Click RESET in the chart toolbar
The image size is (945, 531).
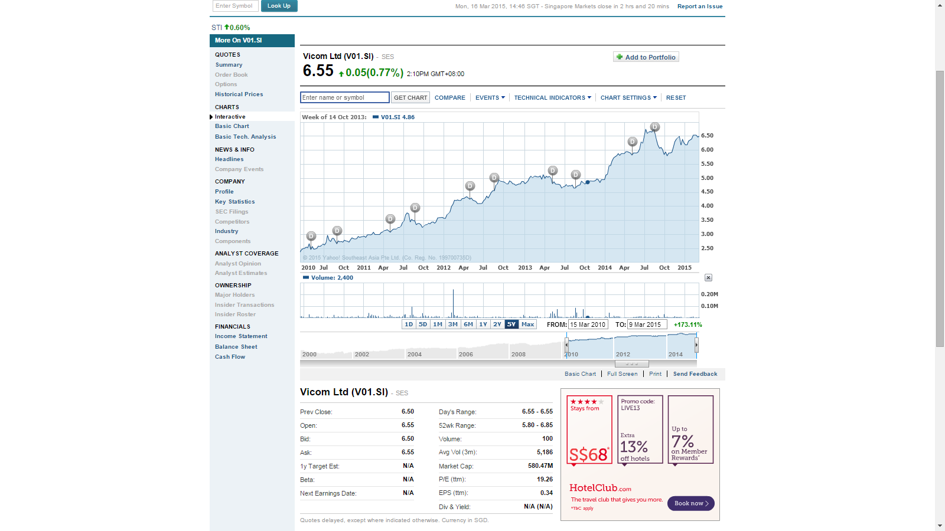[676, 98]
